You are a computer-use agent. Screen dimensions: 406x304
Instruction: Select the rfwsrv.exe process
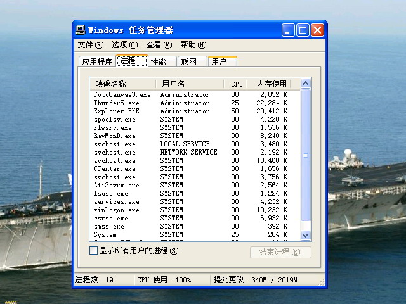coord(195,128)
